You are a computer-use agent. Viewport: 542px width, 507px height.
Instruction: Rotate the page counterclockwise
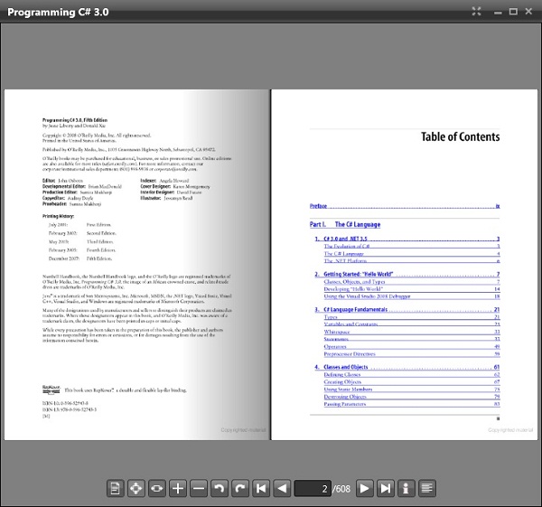[220, 488]
